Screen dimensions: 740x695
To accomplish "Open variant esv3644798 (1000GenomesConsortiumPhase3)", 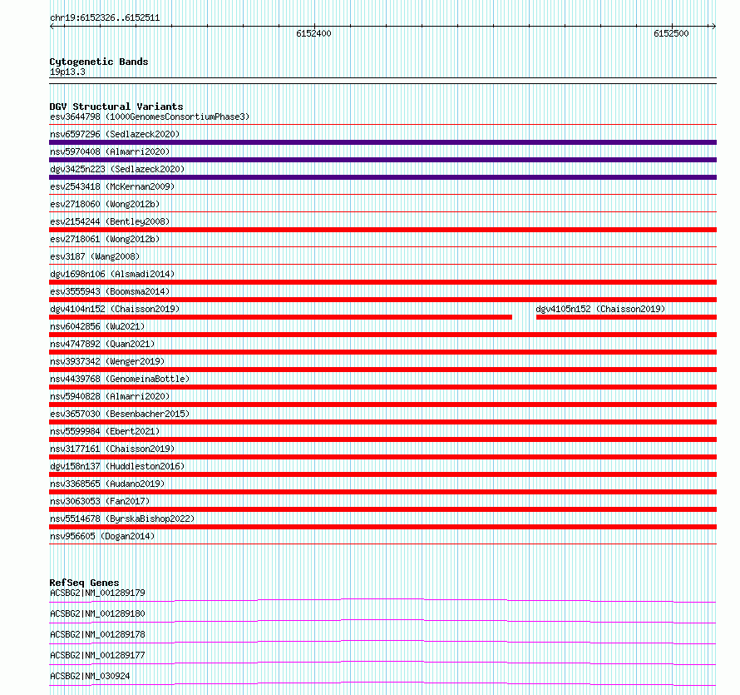I will point(150,117).
